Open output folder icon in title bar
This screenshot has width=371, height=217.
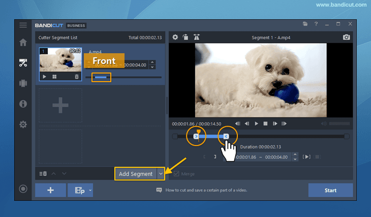(305, 24)
